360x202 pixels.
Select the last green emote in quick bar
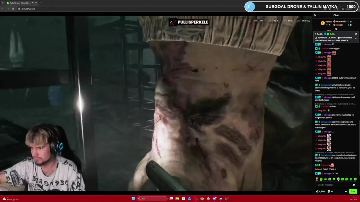coord(355,179)
